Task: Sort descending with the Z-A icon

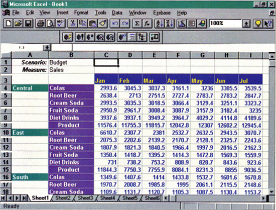Action: 169,23
